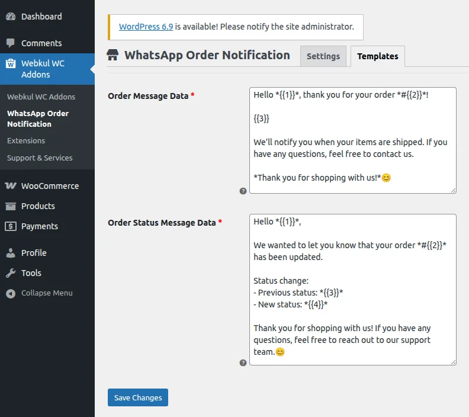Click the Profile person icon
Screen dimensions: 469x417
[11, 253]
